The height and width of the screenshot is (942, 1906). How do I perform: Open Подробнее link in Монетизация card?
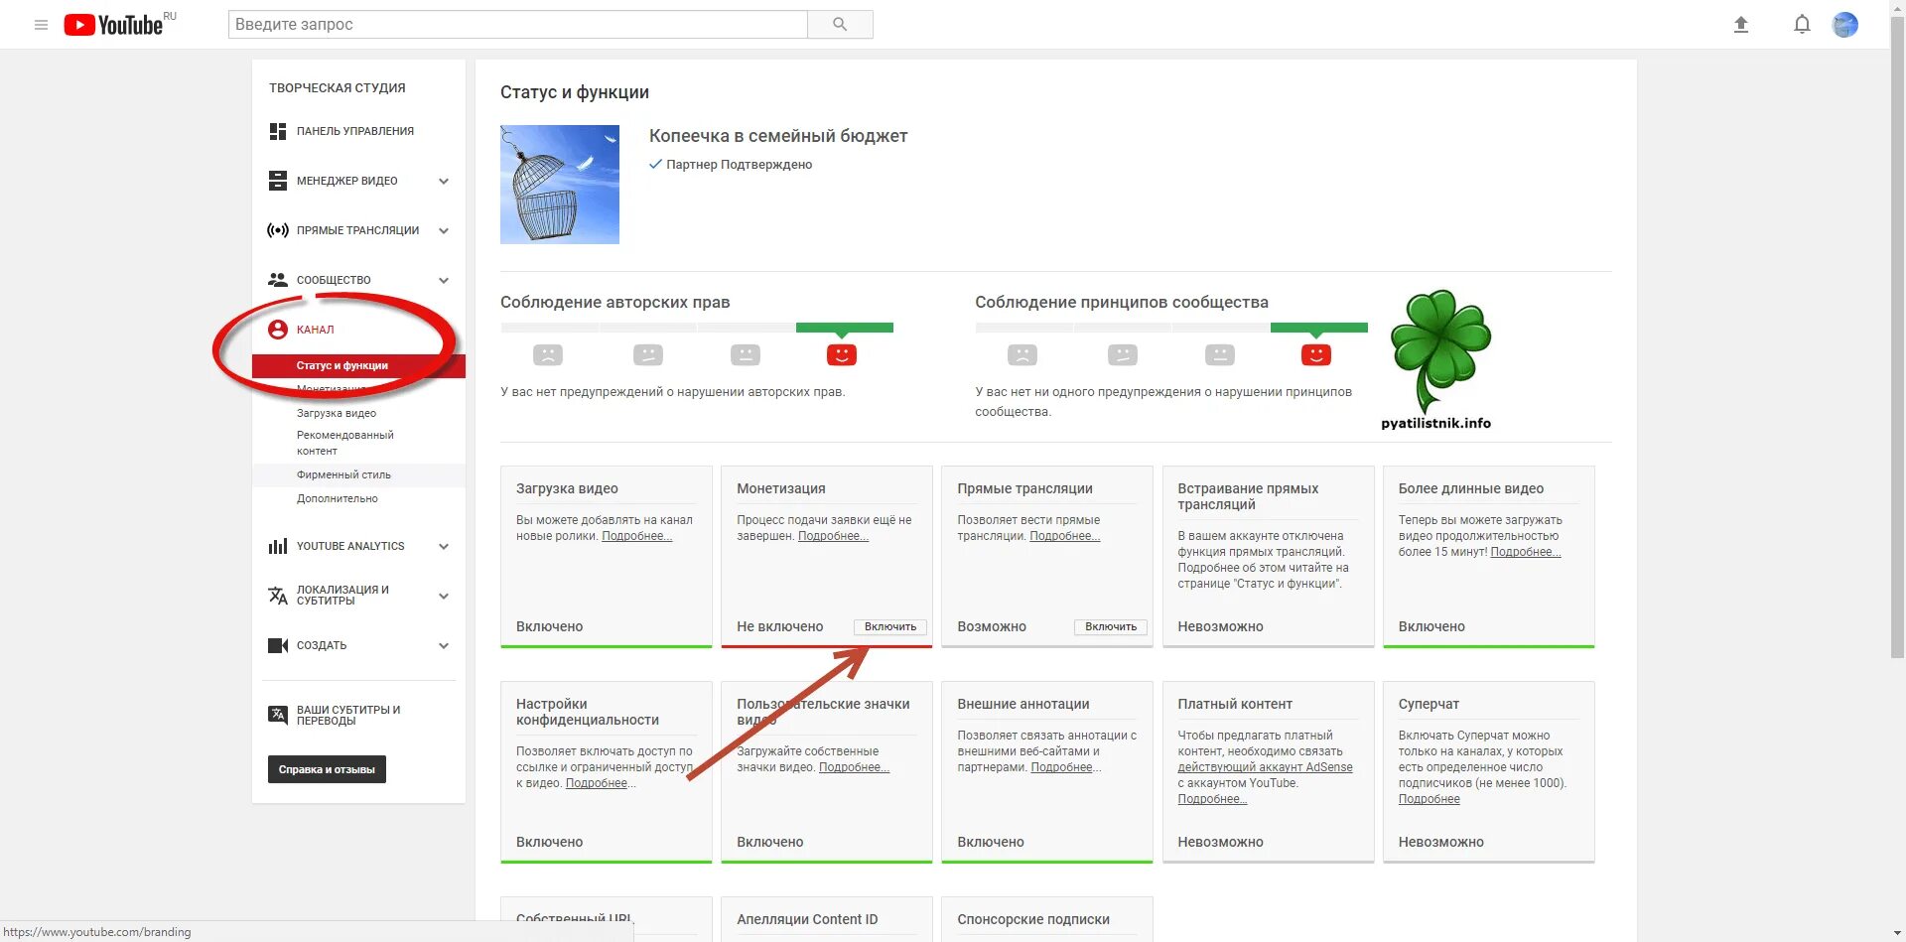(834, 536)
